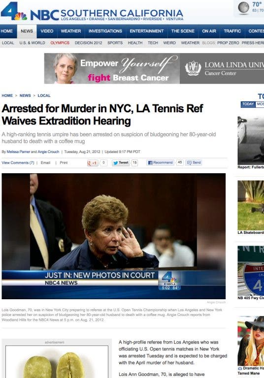Screen dimensions: 264x378
Task: Go to the Olympics news section
Action: click(x=60, y=43)
